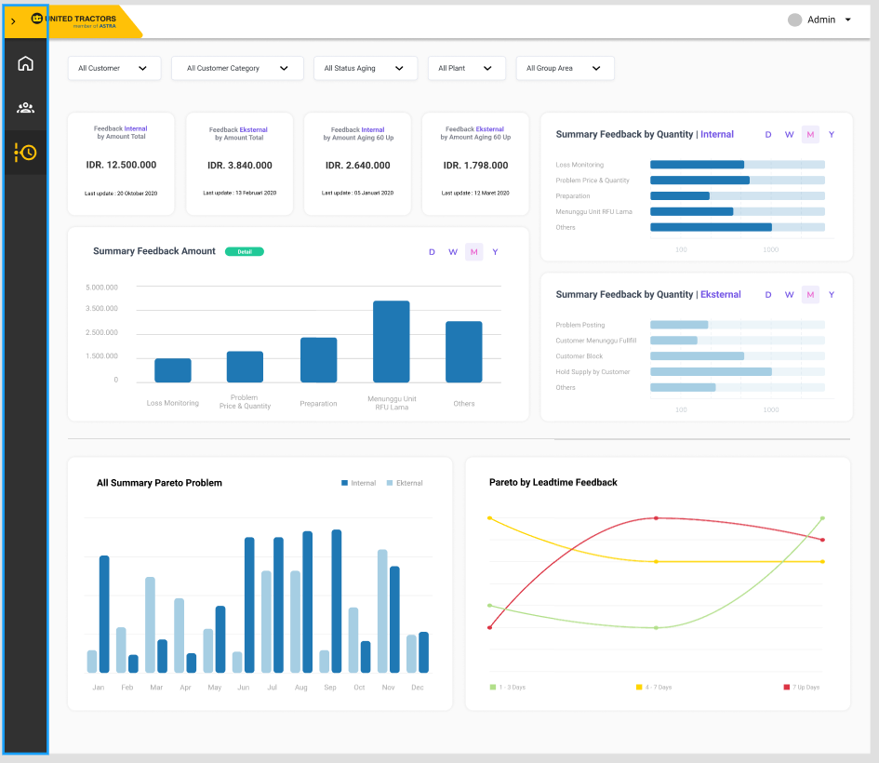The height and width of the screenshot is (763, 879).
Task: Open the Admin account dropdown arrow
Action: point(848,20)
